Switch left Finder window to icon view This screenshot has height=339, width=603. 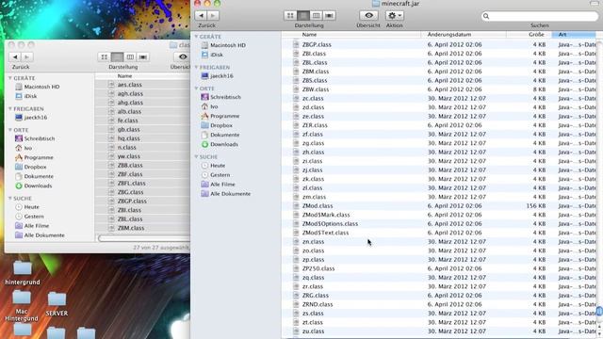[x=105, y=56]
